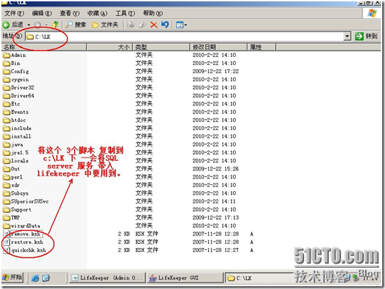
Task: Launch Internet Explorer from quick launch
Action: 36,278
